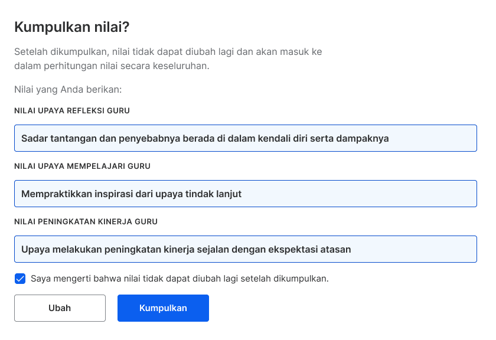496x340 pixels.
Task: Click the description line starting 'Setelah dikumpulkan'
Action: (168, 51)
